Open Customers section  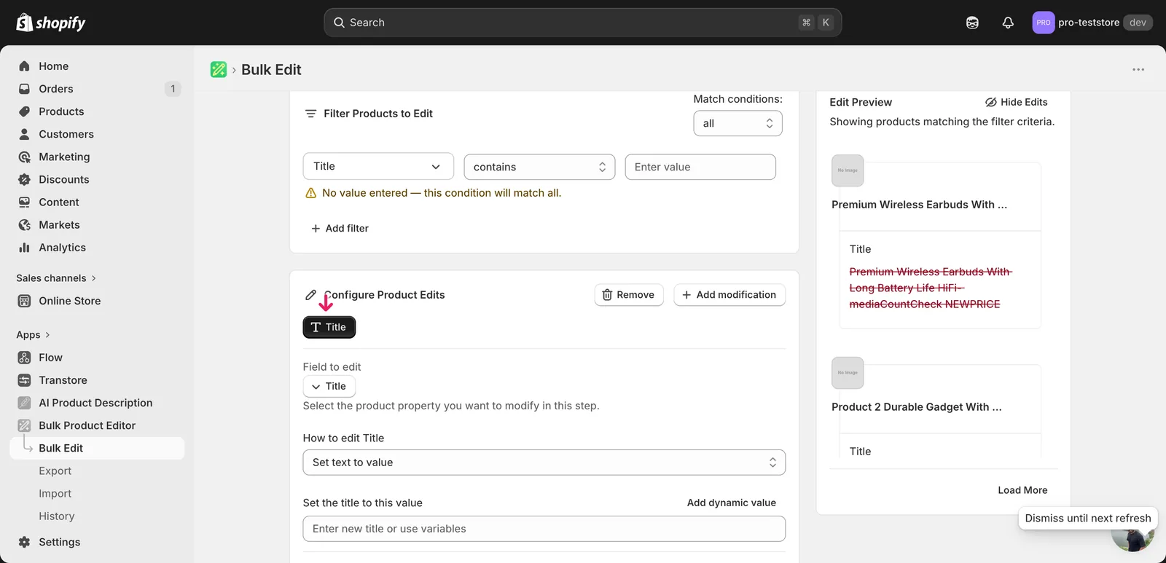66,134
